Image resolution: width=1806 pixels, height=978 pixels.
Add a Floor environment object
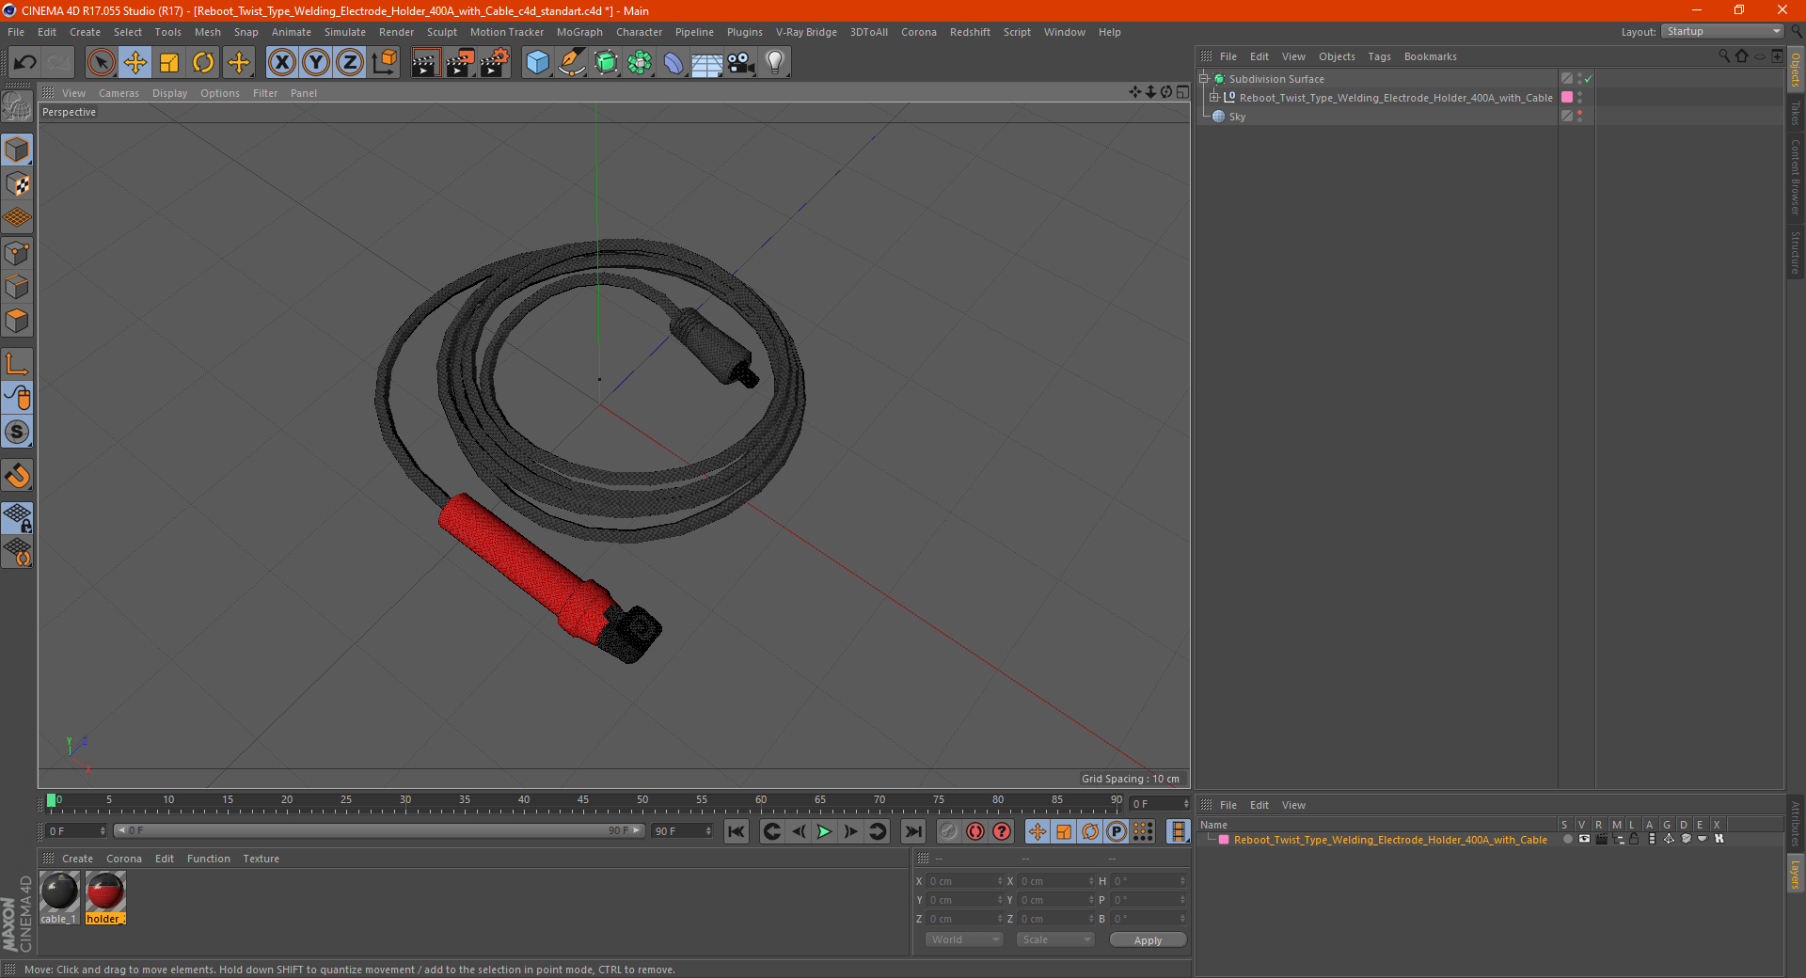coord(706,63)
